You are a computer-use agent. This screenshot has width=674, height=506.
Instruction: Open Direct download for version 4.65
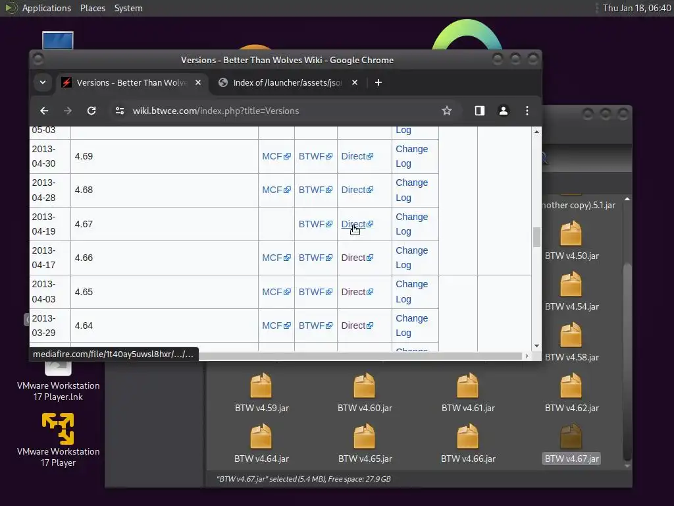[x=357, y=292]
